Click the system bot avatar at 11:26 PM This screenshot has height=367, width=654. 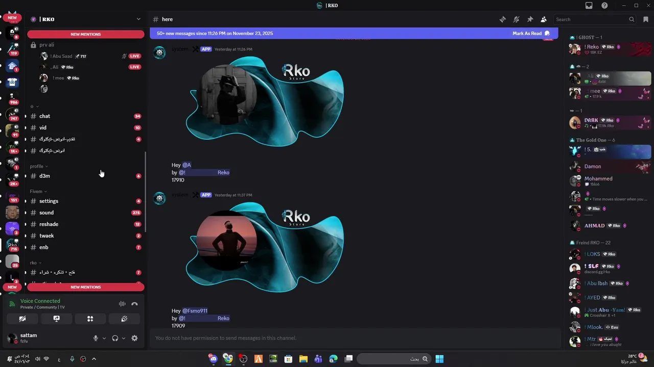coord(159,53)
